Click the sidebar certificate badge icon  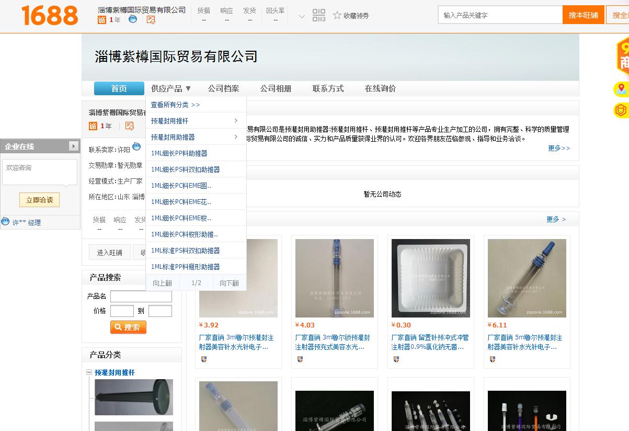point(130,126)
